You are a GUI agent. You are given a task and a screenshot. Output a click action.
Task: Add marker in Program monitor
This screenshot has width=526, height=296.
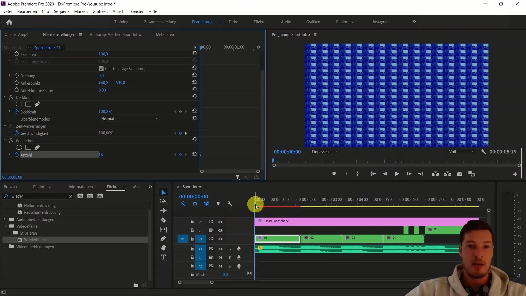tap(334, 174)
